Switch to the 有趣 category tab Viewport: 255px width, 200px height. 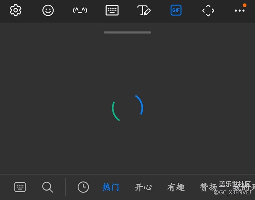pos(176,187)
